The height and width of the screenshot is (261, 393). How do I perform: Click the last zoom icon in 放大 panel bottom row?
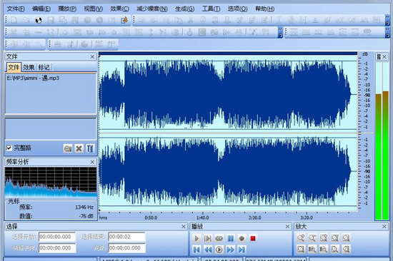(x=346, y=249)
